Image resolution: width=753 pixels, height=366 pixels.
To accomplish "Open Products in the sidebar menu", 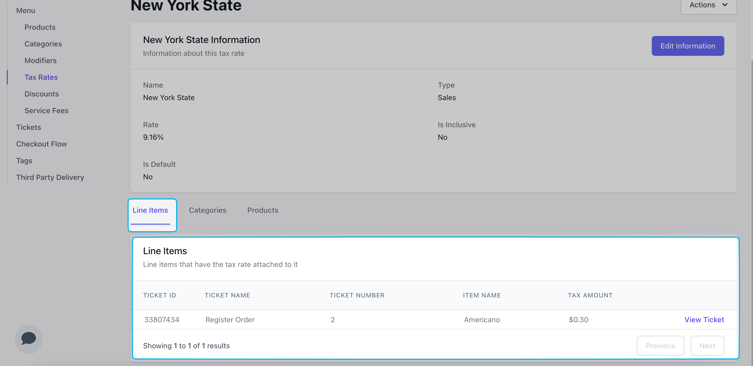I will pos(40,27).
